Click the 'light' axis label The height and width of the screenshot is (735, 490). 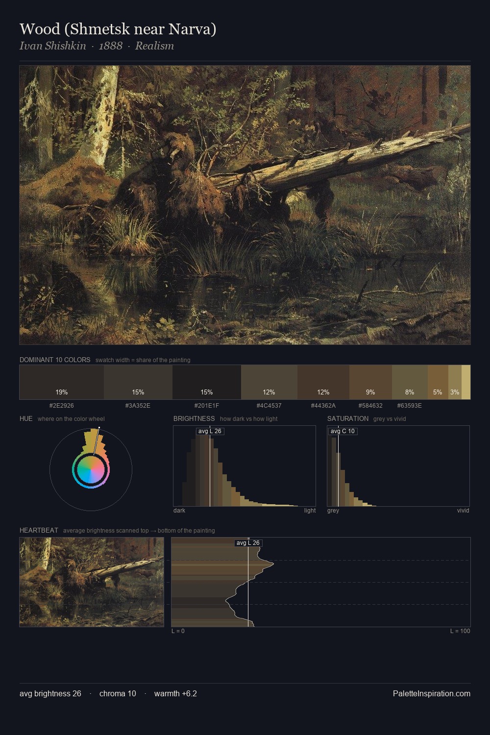point(310,510)
